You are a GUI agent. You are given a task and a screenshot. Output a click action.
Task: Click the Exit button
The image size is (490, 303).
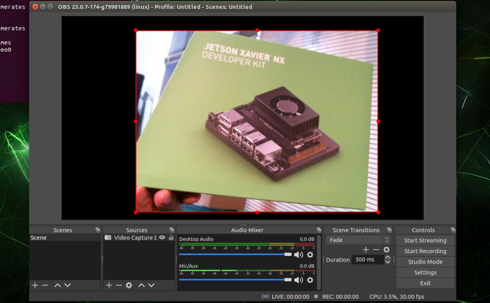click(425, 283)
